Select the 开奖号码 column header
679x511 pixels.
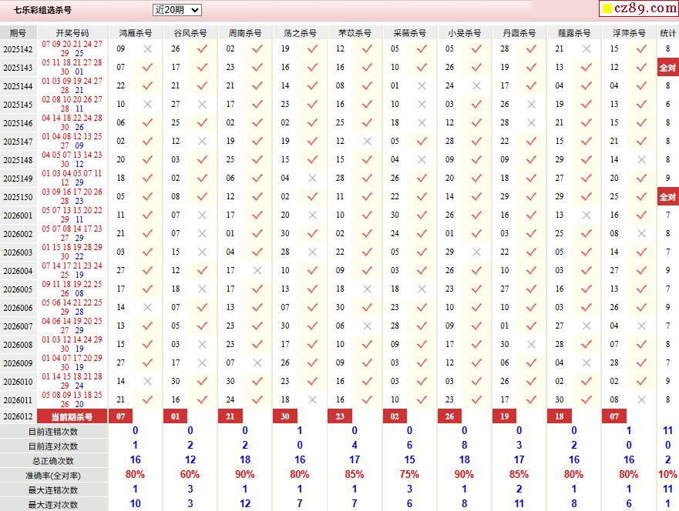coord(72,33)
